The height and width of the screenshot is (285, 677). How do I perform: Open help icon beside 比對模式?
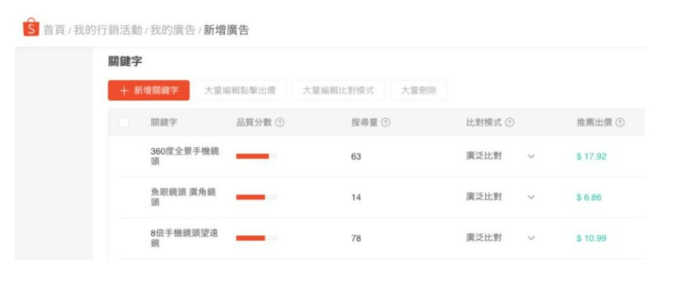point(510,123)
